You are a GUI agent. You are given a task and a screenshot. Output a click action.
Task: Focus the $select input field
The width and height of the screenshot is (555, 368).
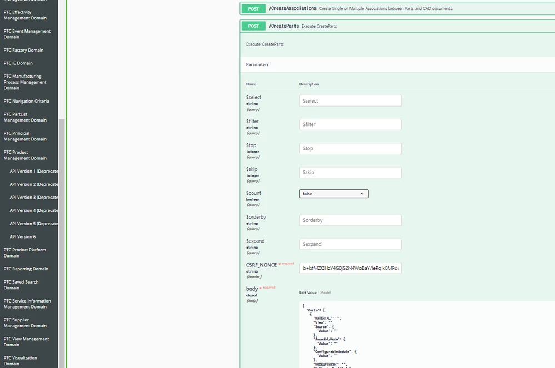(x=351, y=101)
